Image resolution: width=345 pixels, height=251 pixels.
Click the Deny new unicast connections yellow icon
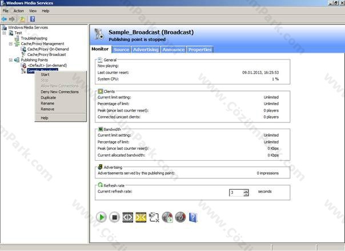(x=141, y=217)
